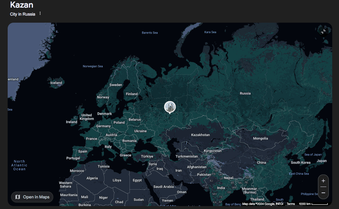Screen dimensions: 339x209
Task: Open the three-dot options menu beside City in Russia
Action: point(40,14)
